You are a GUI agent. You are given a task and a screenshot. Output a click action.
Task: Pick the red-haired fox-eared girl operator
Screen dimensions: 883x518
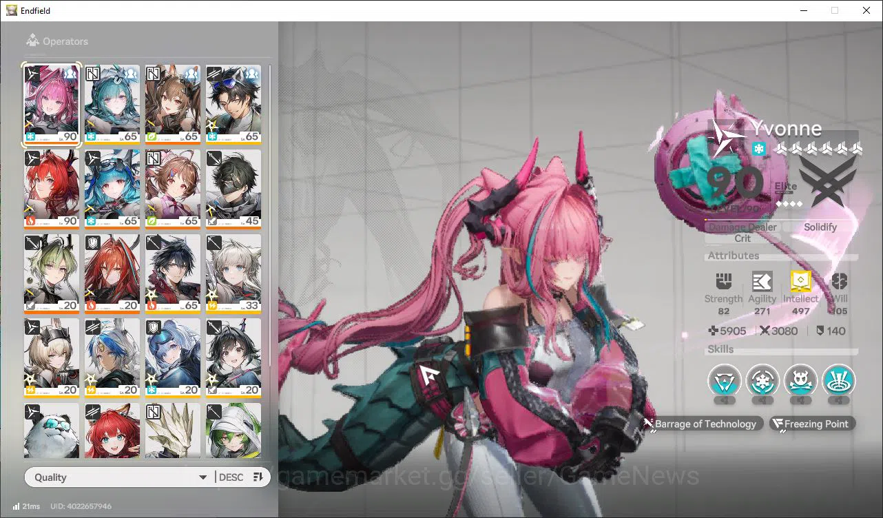coord(112,431)
